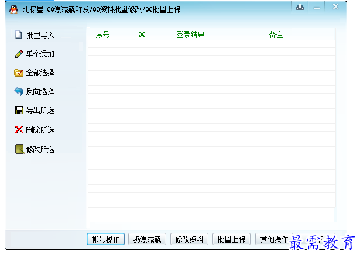Click the 扔漂流瓶 button
The width and height of the screenshot is (360, 261).
click(x=147, y=239)
